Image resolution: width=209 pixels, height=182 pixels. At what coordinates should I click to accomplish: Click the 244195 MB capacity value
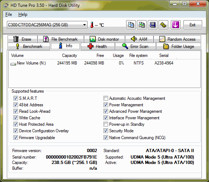[x=67, y=63]
